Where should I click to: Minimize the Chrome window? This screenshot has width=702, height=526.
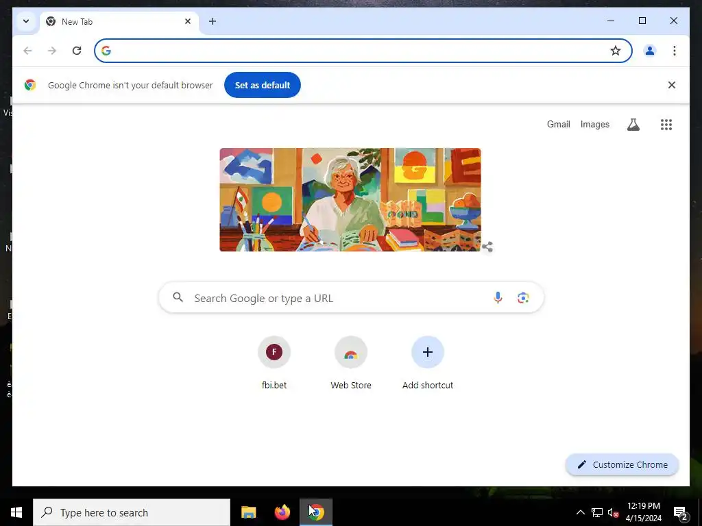(x=611, y=21)
